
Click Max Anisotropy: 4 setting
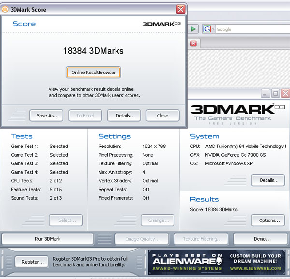click(x=122, y=172)
